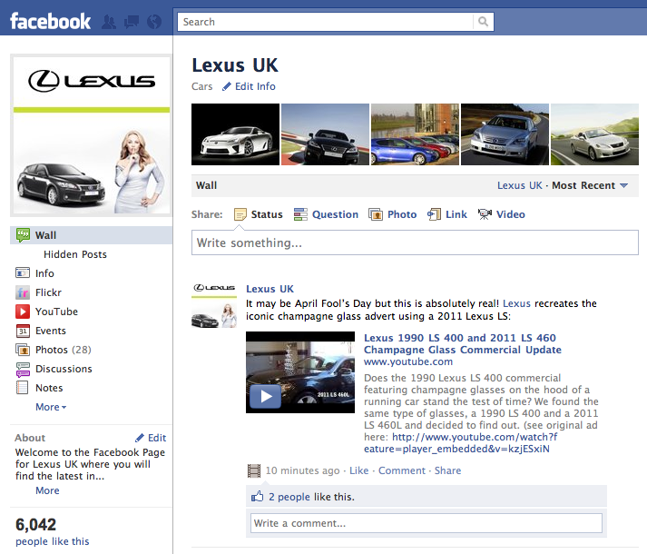The width and height of the screenshot is (647, 554).
Task: Select Link share option
Action: tap(456, 214)
